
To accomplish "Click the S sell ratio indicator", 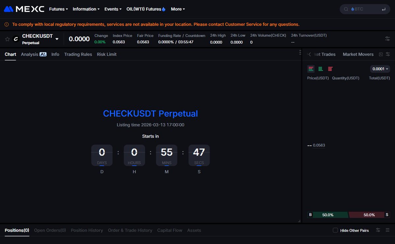I will click(387, 215).
